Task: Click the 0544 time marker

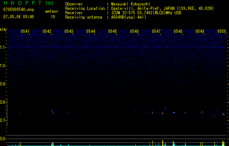Action: click(91, 31)
